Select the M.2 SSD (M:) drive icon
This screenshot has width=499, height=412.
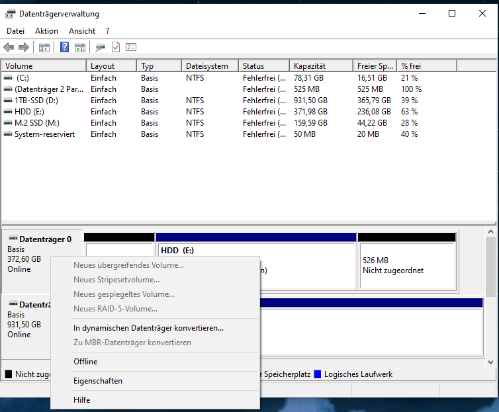point(8,123)
